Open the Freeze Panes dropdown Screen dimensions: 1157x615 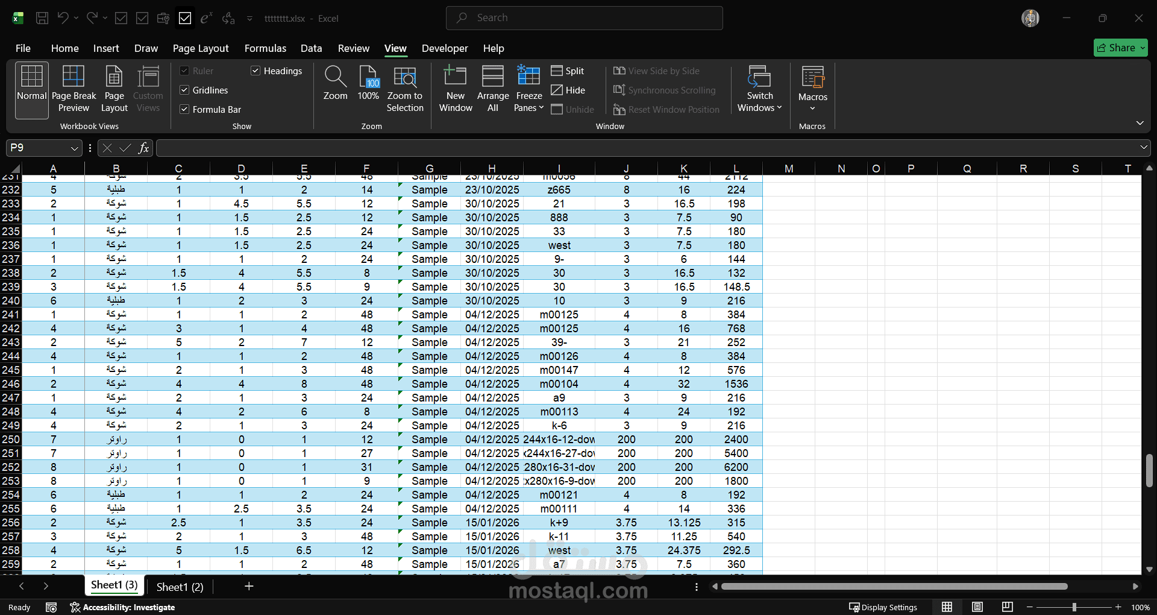pos(529,108)
